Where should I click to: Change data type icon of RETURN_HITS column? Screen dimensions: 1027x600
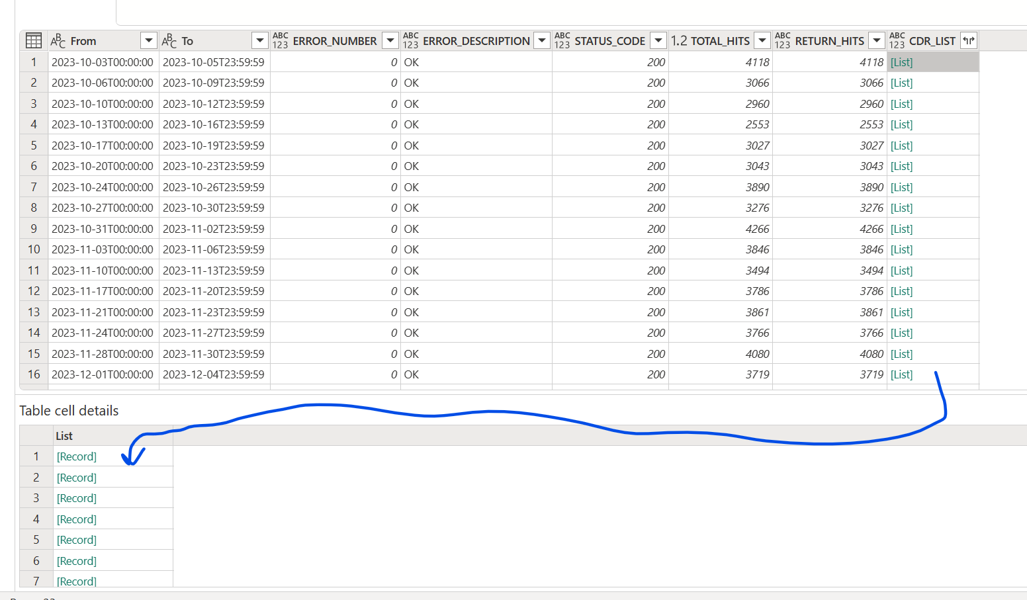tap(783, 41)
